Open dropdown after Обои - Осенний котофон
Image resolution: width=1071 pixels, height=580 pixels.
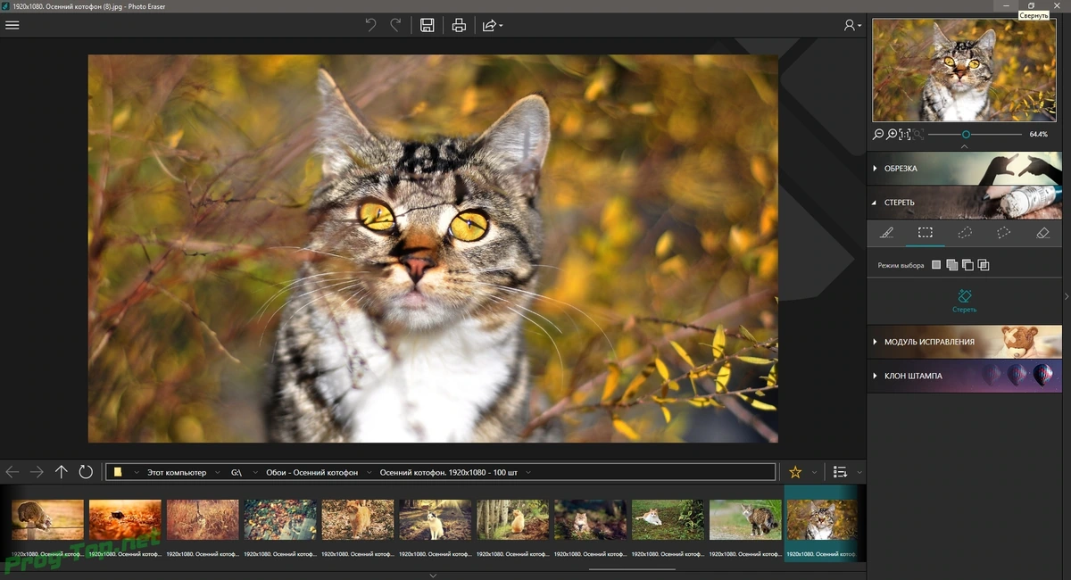click(x=369, y=472)
